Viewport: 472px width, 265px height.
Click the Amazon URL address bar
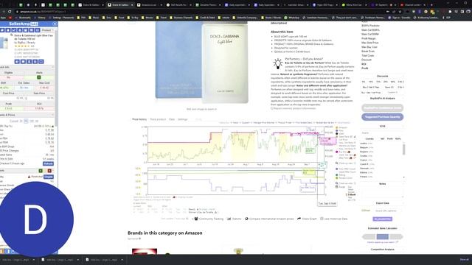point(198,12)
